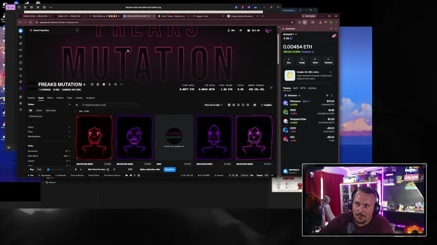Expand the Birth Block trait filter
This screenshot has width=437, height=245.
[49, 156]
